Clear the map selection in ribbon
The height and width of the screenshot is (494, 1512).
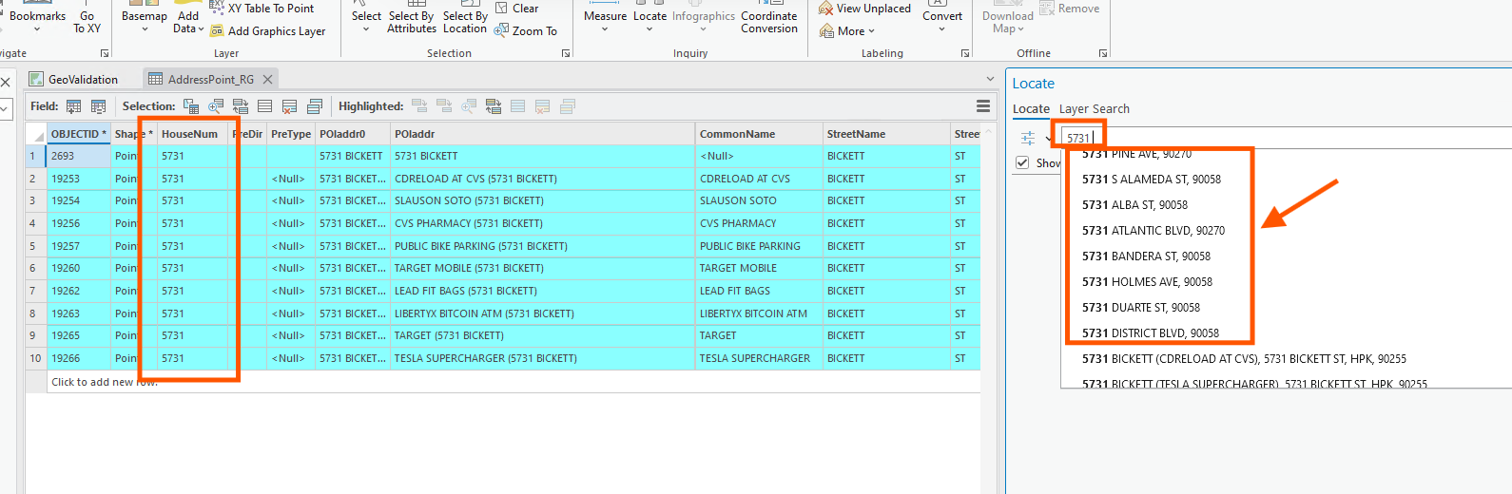[516, 9]
